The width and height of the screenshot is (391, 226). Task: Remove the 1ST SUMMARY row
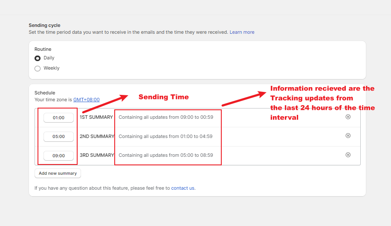pos(348,117)
